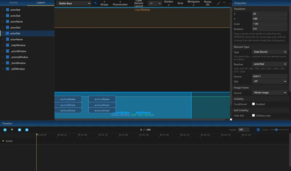Add a new Placeholder
Image resolution: width=291 pixels, height=171 pixels.
pos(120,3)
